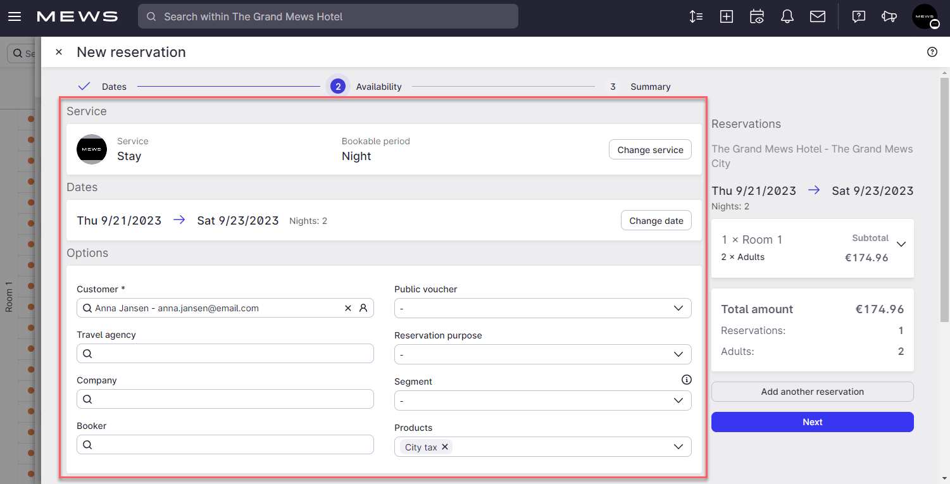Click the Change service button
This screenshot has width=950, height=484.
click(x=650, y=149)
